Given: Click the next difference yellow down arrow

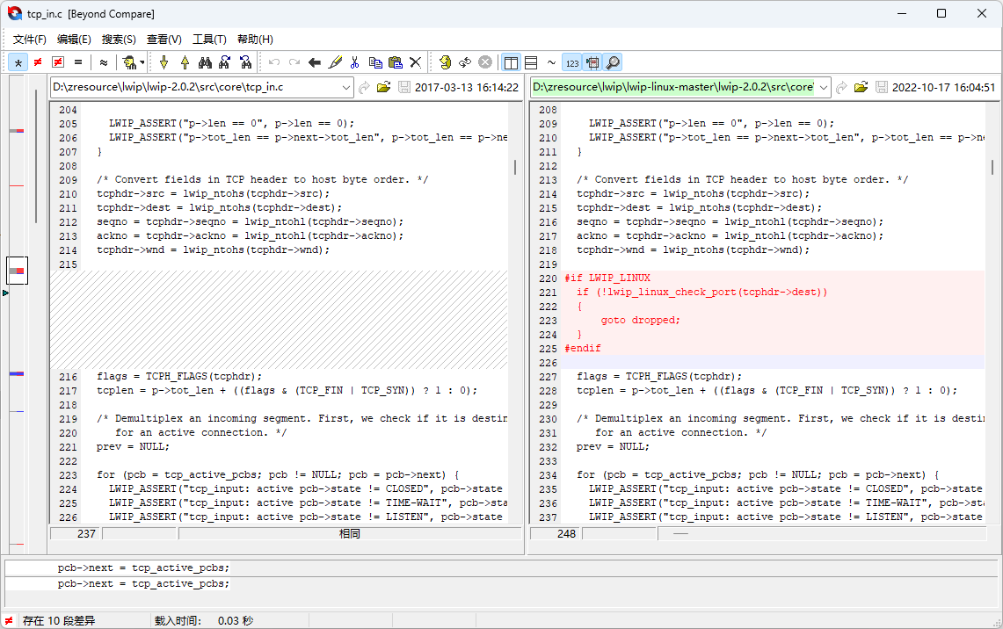Looking at the screenshot, I should (164, 62).
